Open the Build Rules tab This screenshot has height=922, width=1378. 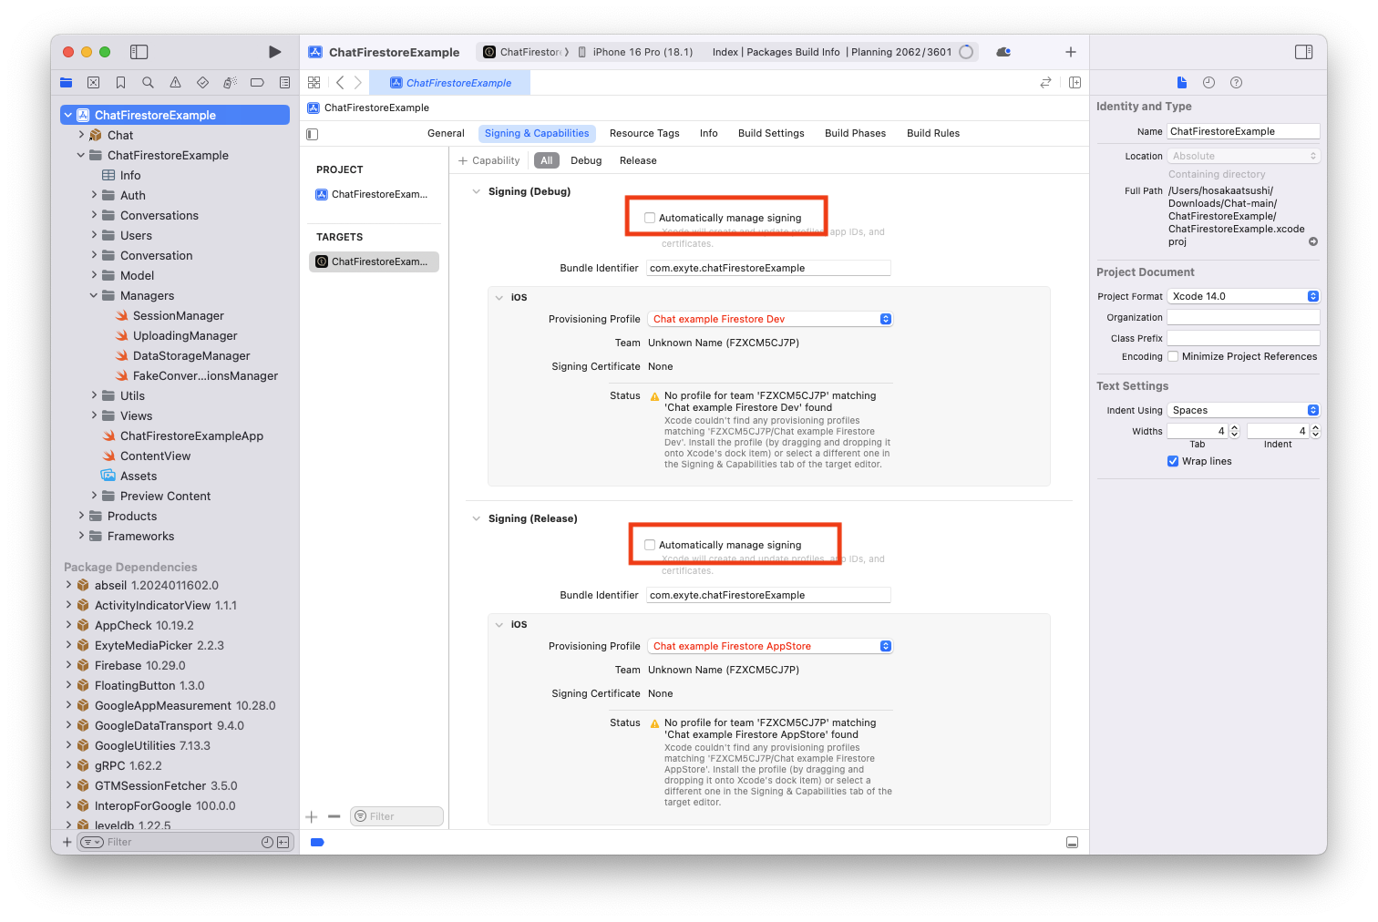pos(933,133)
